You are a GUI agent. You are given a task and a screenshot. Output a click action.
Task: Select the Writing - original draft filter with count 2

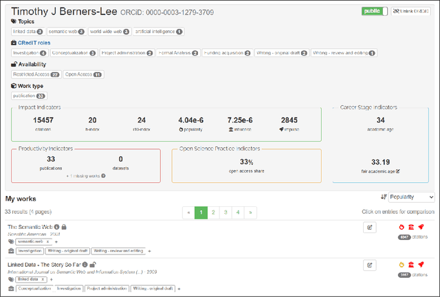(x=282, y=53)
